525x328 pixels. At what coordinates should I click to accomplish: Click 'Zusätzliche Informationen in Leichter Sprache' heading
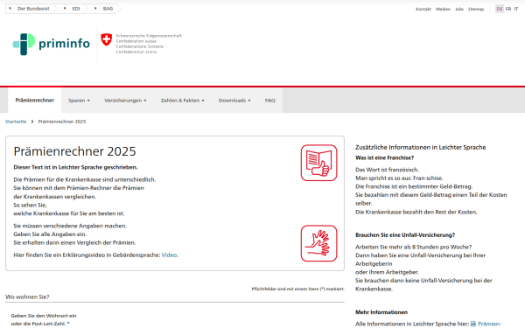pyautogui.click(x=421, y=147)
